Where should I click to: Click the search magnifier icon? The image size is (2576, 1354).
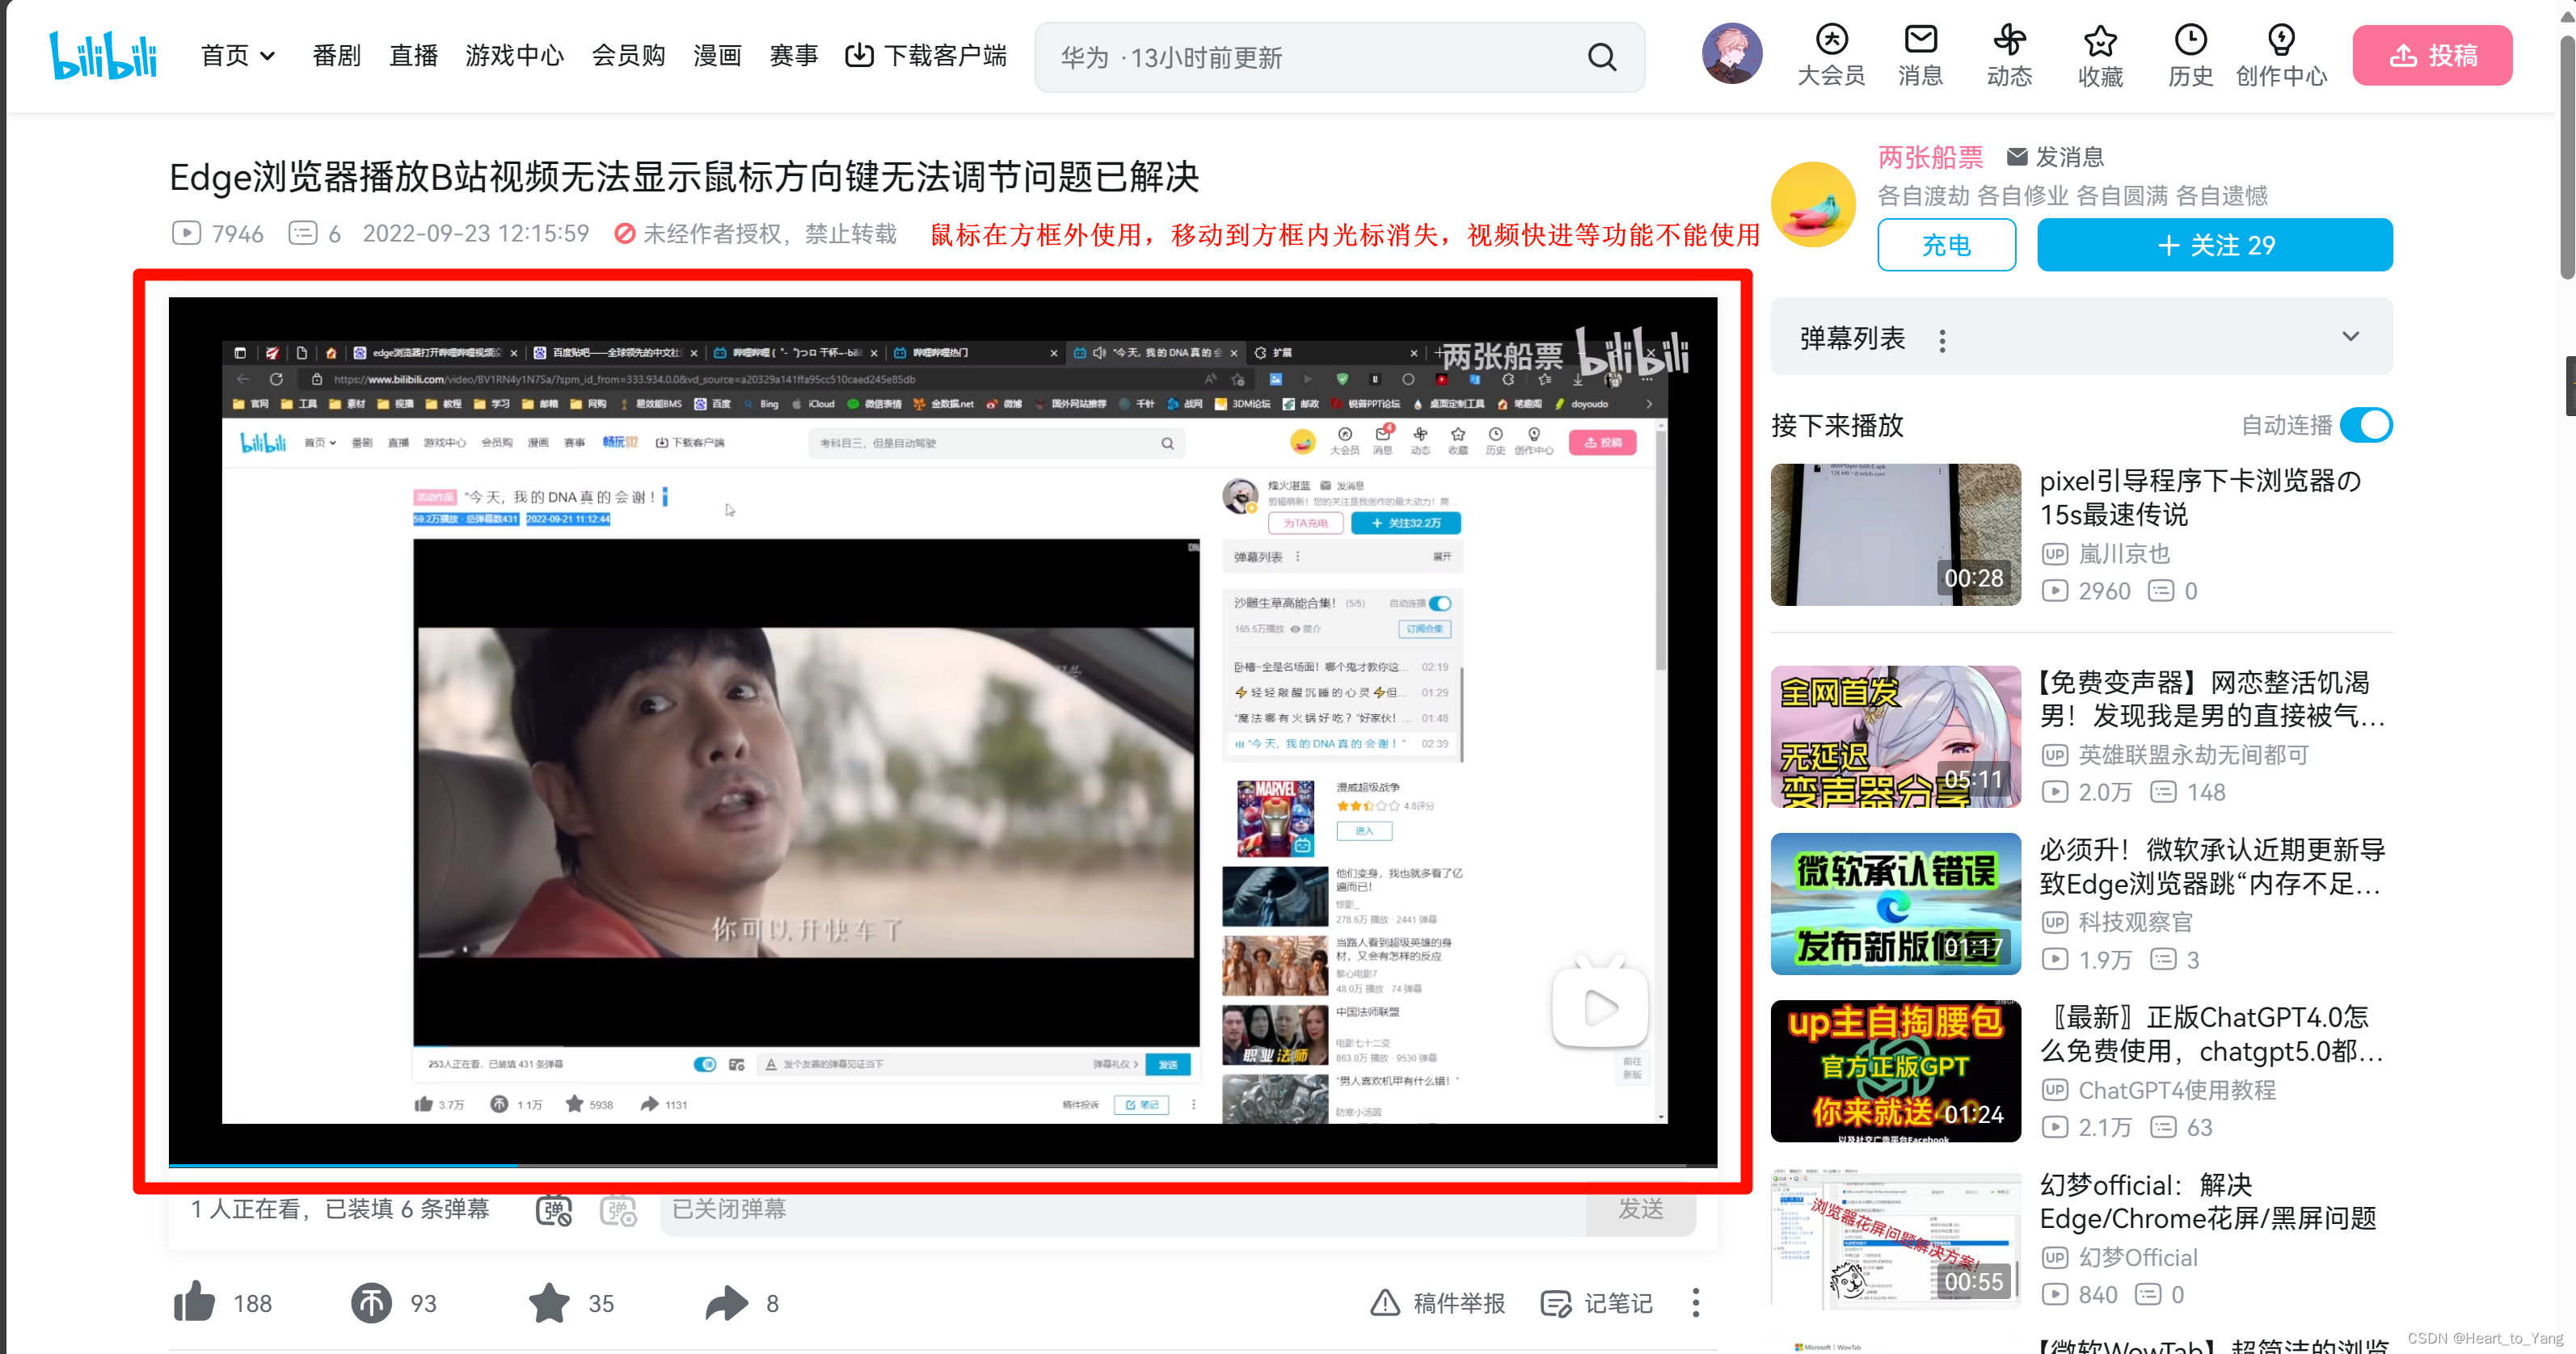pyautogui.click(x=1602, y=57)
